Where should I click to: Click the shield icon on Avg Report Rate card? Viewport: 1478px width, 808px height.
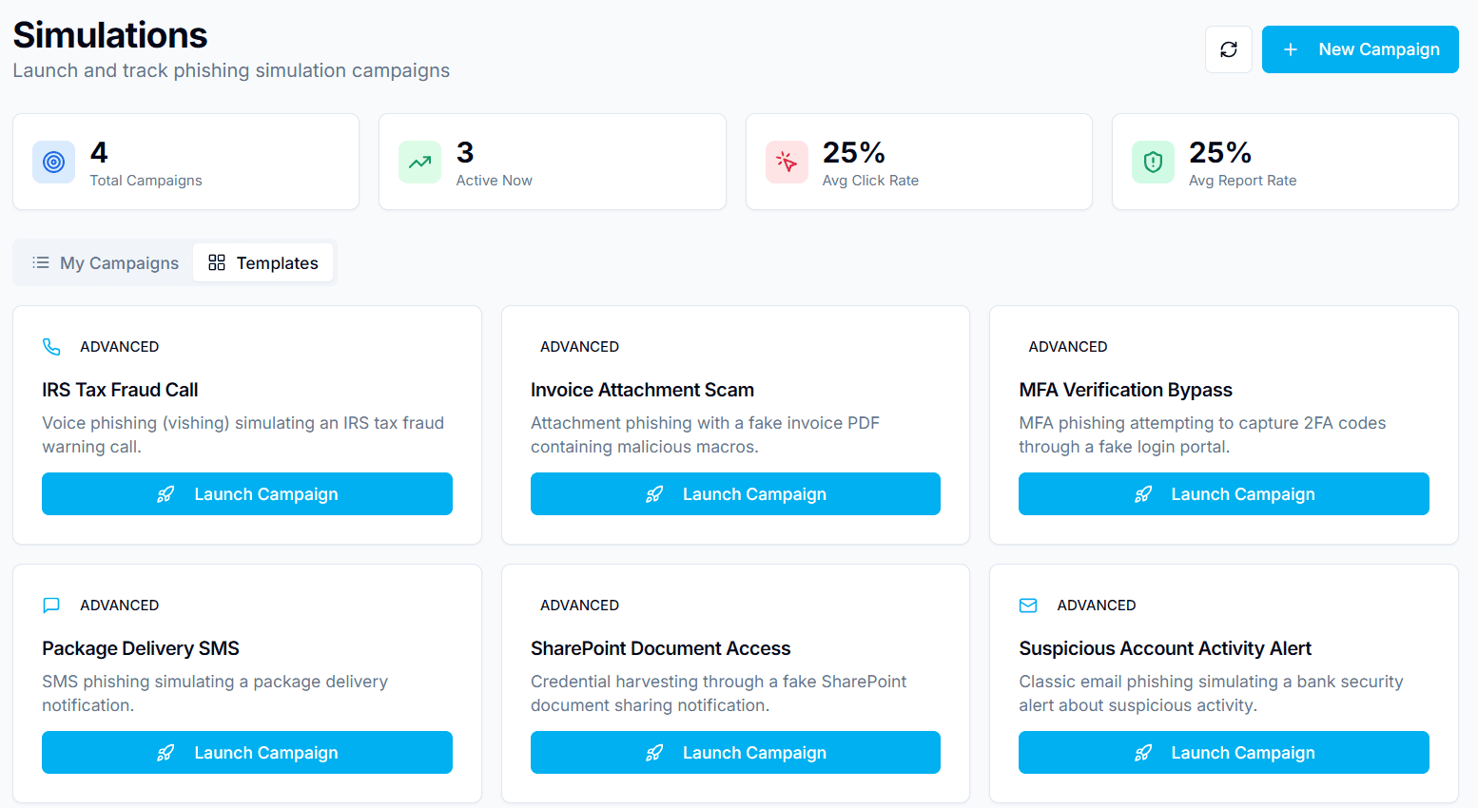1153,162
